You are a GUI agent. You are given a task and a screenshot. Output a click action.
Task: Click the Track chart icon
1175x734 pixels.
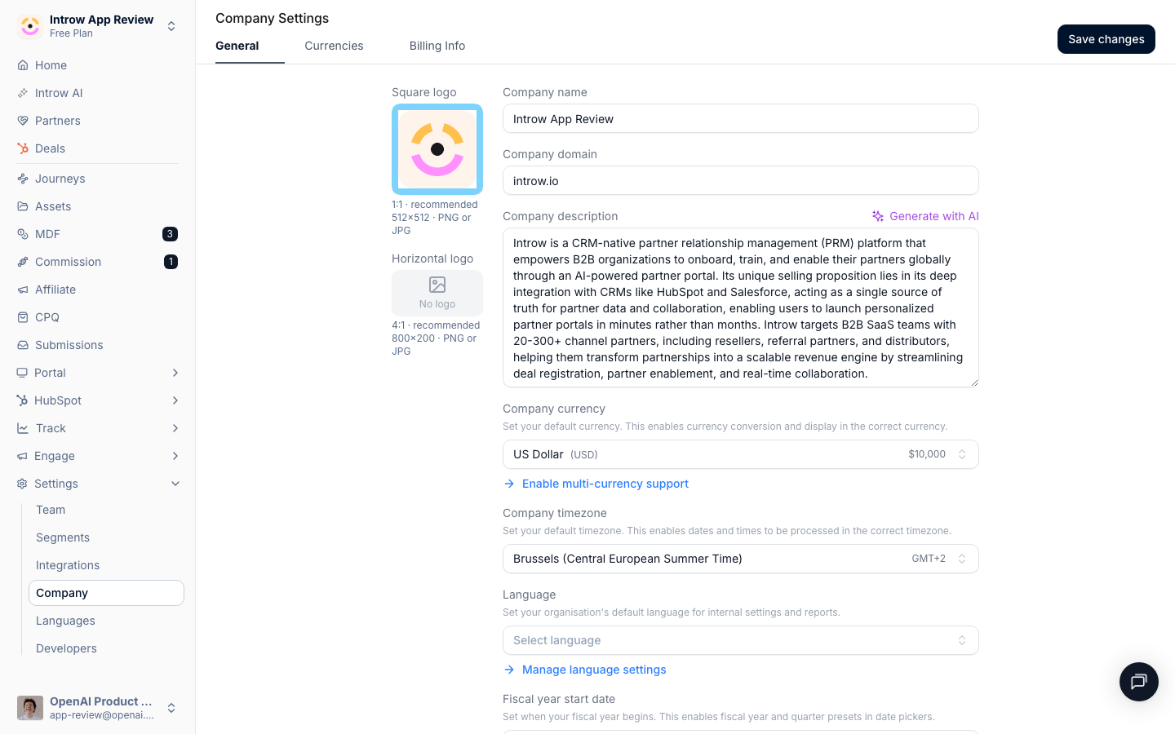click(x=23, y=428)
